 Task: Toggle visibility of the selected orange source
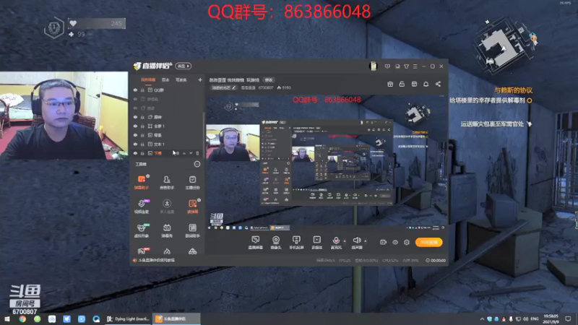(135, 153)
